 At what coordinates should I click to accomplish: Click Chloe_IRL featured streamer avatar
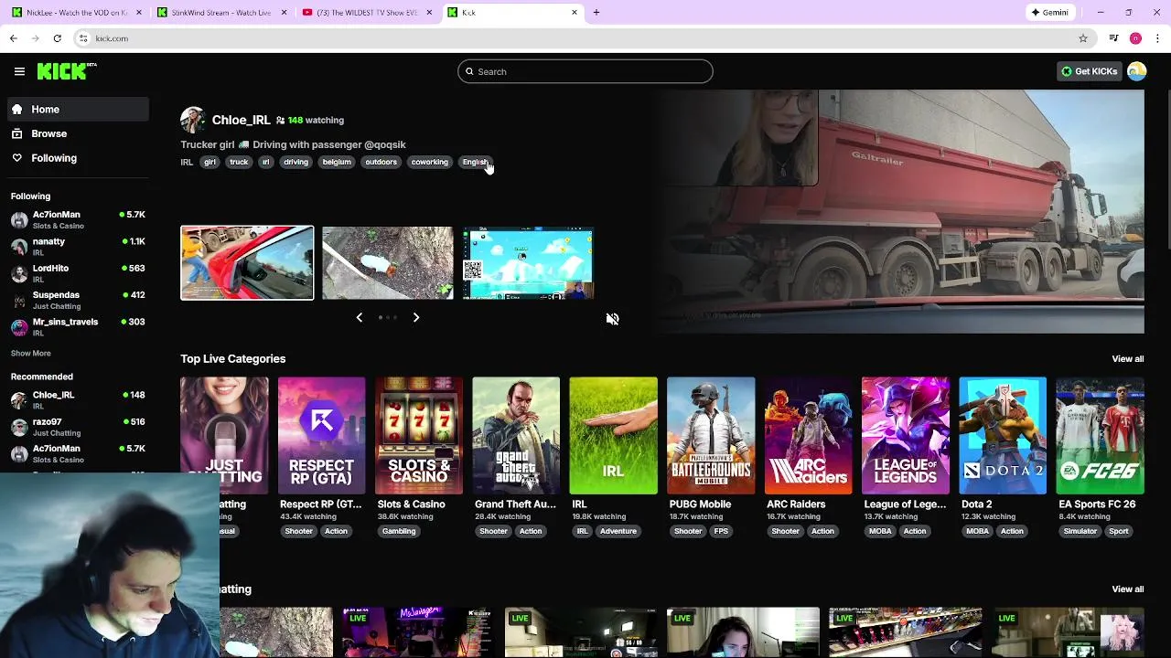click(x=193, y=120)
